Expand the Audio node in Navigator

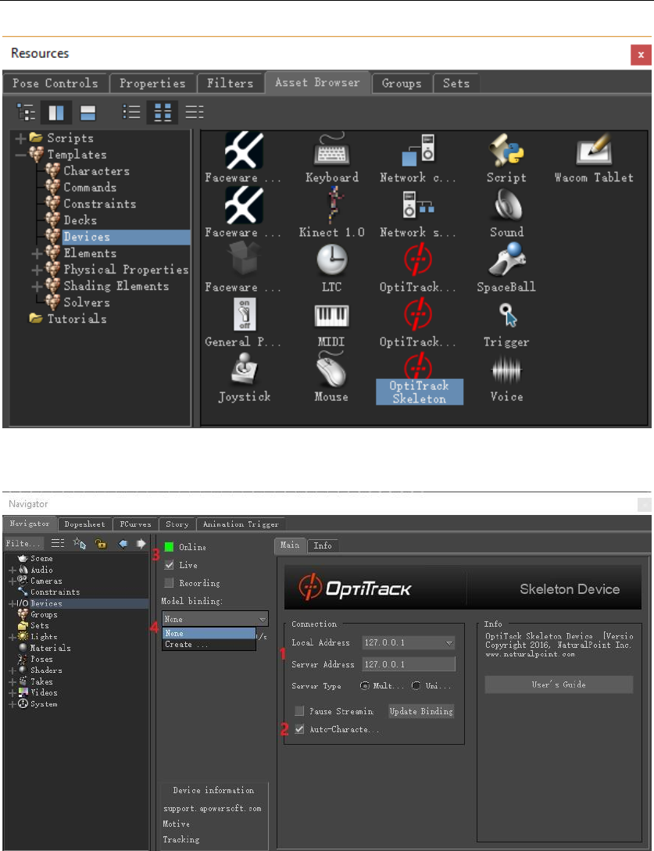pos(12,570)
